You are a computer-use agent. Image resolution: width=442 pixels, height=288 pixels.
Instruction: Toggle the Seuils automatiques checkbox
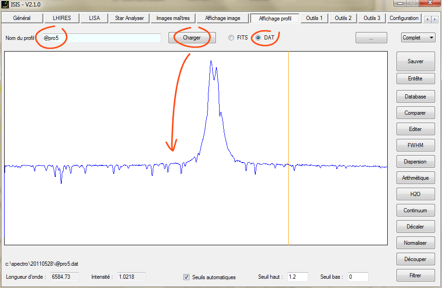tap(187, 277)
